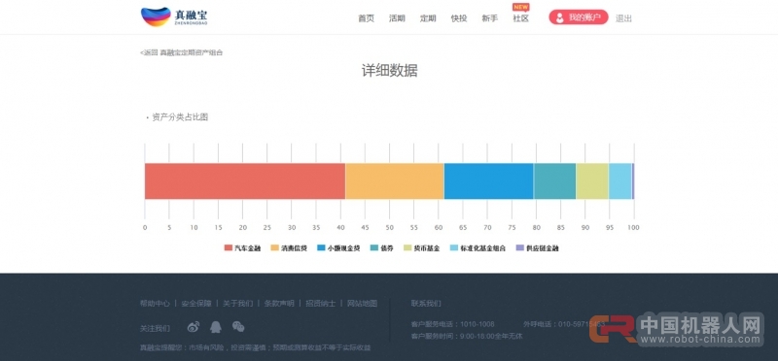Toggle the 债券 legend swatch
The height and width of the screenshot is (361, 778).
tap(374, 248)
